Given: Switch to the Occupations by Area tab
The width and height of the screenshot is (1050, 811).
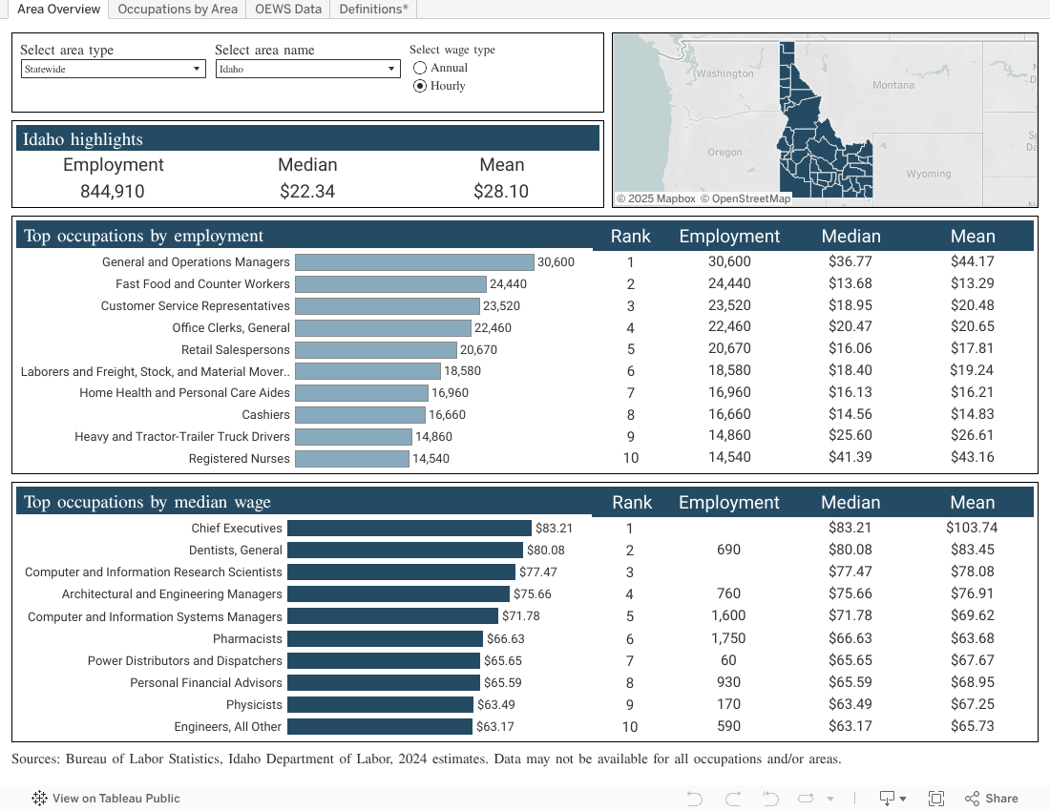Looking at the screenshot, I should tap(178, 10).
